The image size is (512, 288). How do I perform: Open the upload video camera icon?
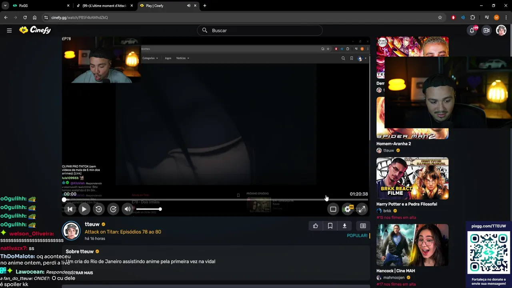coord(486,30)
